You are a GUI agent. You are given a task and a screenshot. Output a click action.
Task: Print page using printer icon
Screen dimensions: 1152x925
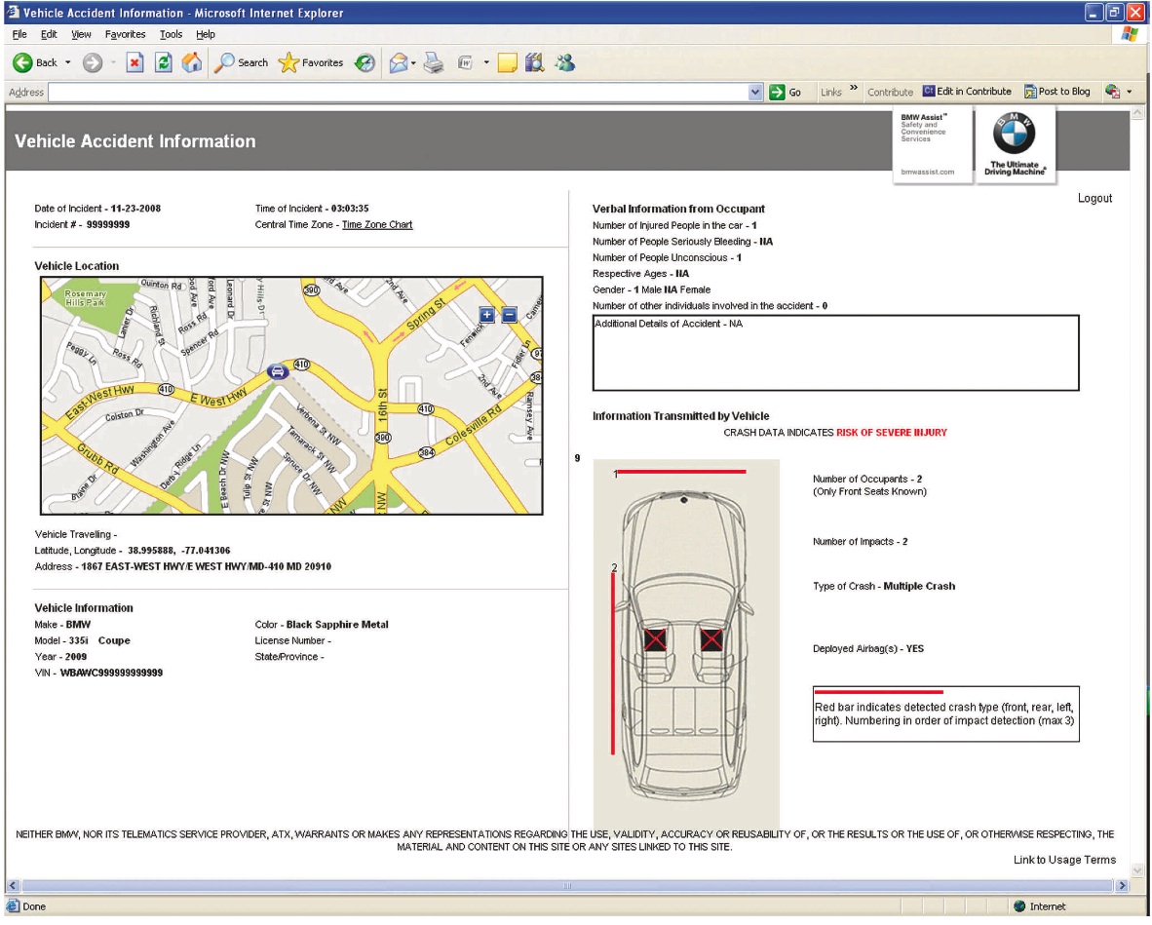(x=435, y=63)
